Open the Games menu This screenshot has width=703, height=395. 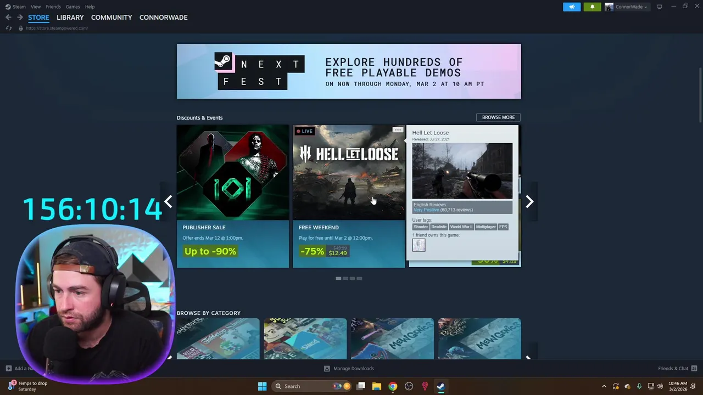(x=72, y=7)
